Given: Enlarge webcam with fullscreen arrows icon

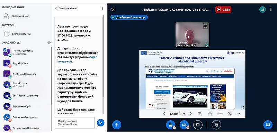Looking at the screenshot, I should (x=205, y=26).
